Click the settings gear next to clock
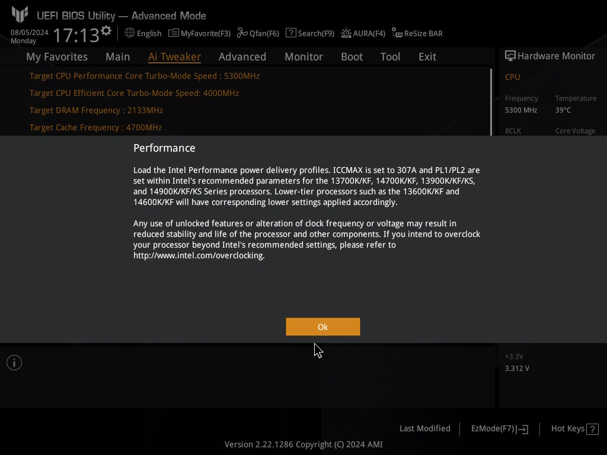Screen dimensions: 607x455 point(106,31)
